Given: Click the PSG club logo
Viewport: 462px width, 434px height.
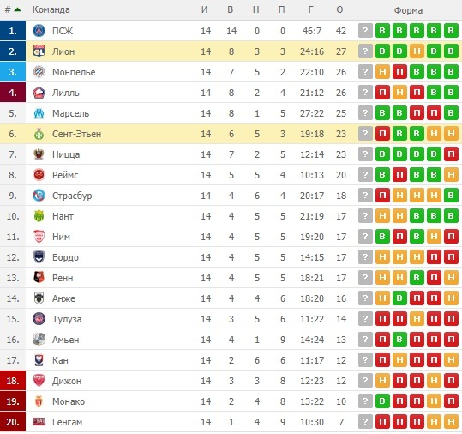Looking at the screenshot, I should (x=39, y=31).
